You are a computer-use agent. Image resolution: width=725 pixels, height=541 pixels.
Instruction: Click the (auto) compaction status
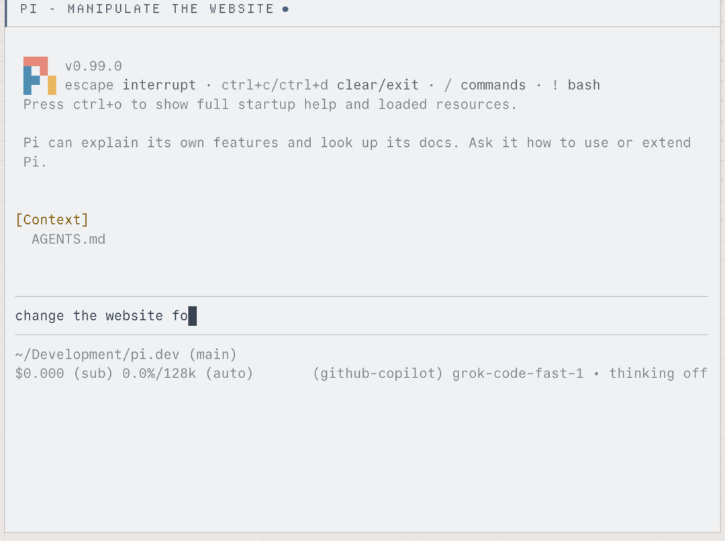[x=230, y=373]
